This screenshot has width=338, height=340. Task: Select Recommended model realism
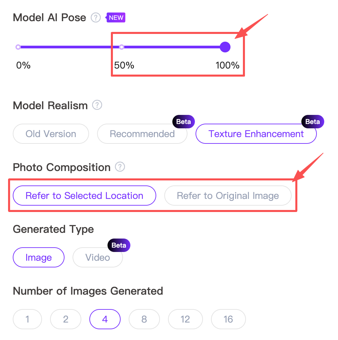pyautogui.click(x=142, y=134)
